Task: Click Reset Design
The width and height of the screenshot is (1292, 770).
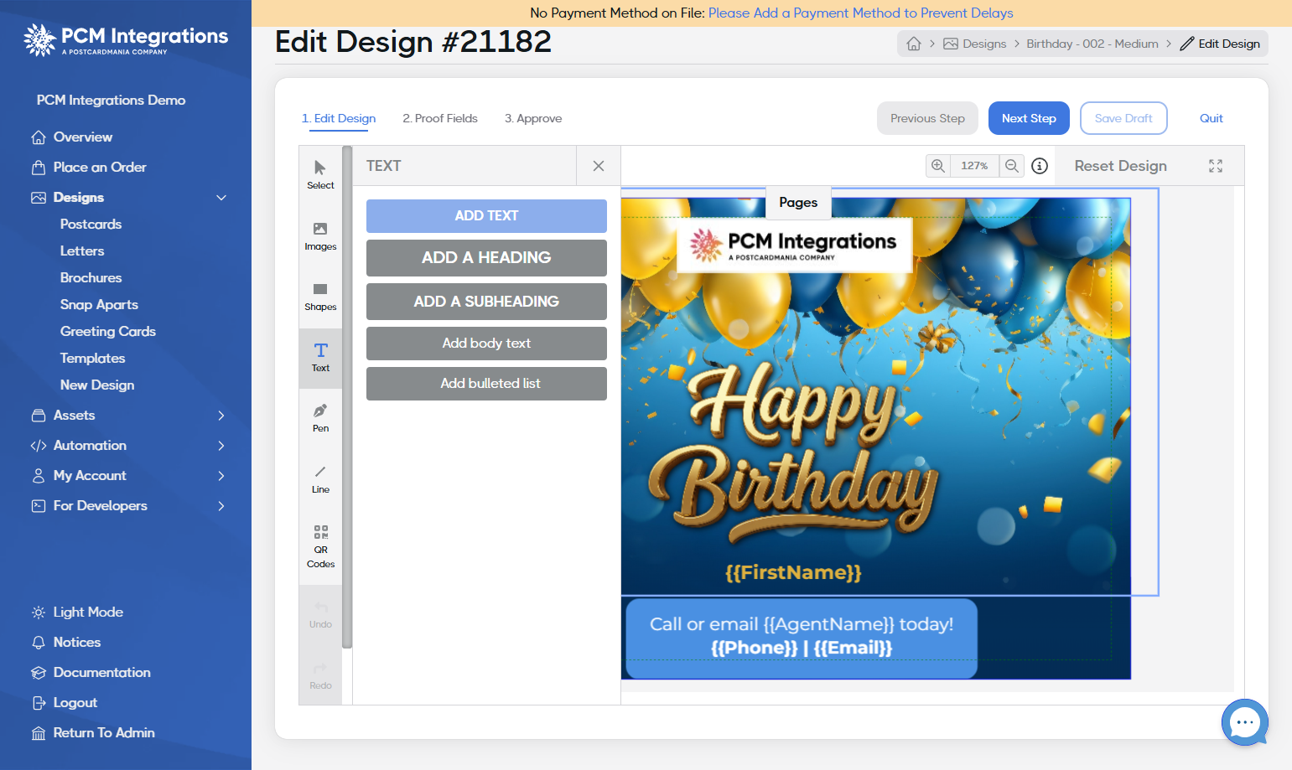Action: (x=1120, y=166)
